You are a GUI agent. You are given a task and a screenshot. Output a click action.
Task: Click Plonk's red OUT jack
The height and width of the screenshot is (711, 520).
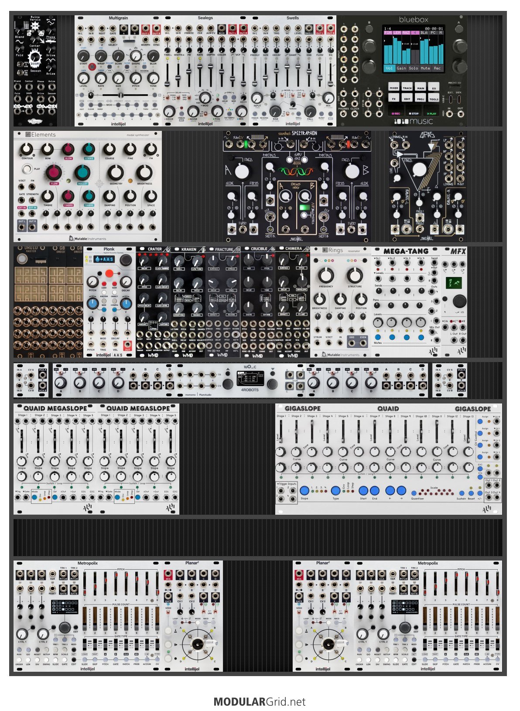[127, 345]
